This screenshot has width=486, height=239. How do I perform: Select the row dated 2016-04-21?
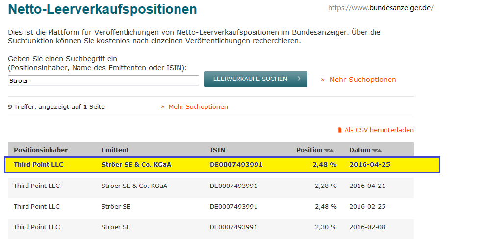(210, 186)
